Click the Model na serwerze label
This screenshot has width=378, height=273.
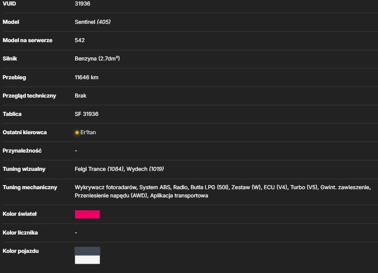(27, 40)
